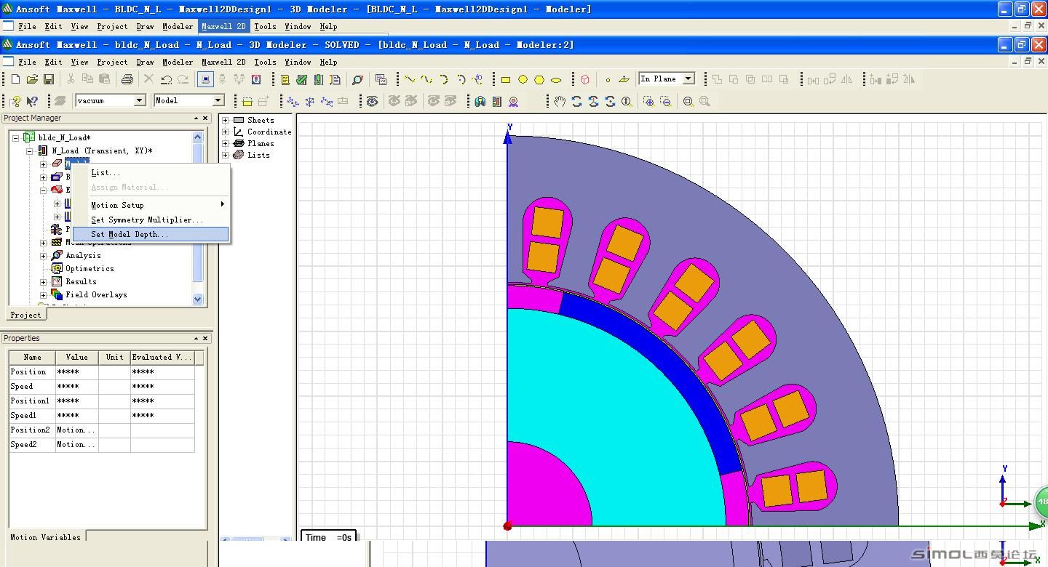Select the Analysis tree item

pyautogui.click(x=83, y=255)
